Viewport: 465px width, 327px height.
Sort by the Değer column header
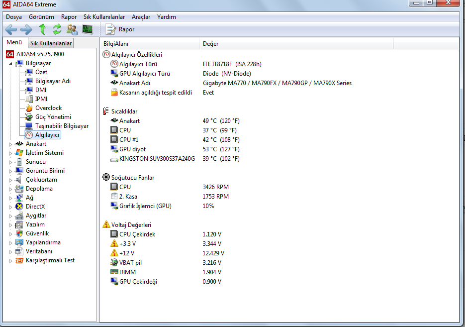(296, 44)
